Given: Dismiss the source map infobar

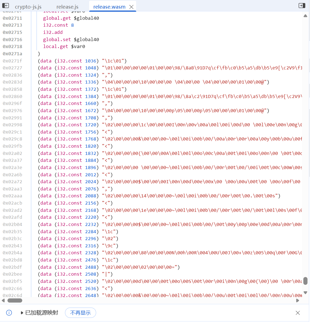Looking at the screenshot, I should click(297, 313).
